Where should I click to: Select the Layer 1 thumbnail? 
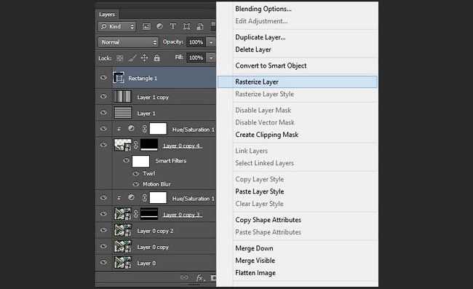coord(122,113)
